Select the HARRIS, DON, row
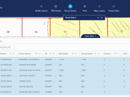 pyautogui.click(x=65, y=81)
